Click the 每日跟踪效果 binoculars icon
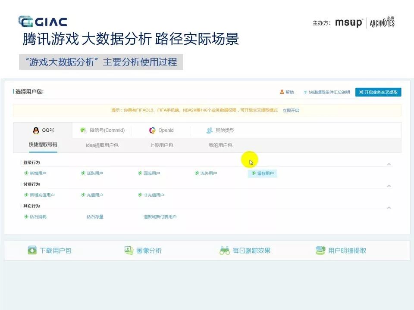Viewport: 414px width, 310px height. 225,251
